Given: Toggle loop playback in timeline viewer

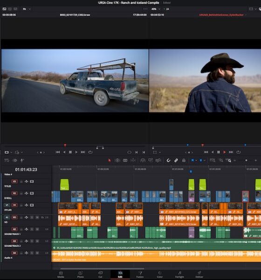Looking at the screenshot, I should click(238, 152).
